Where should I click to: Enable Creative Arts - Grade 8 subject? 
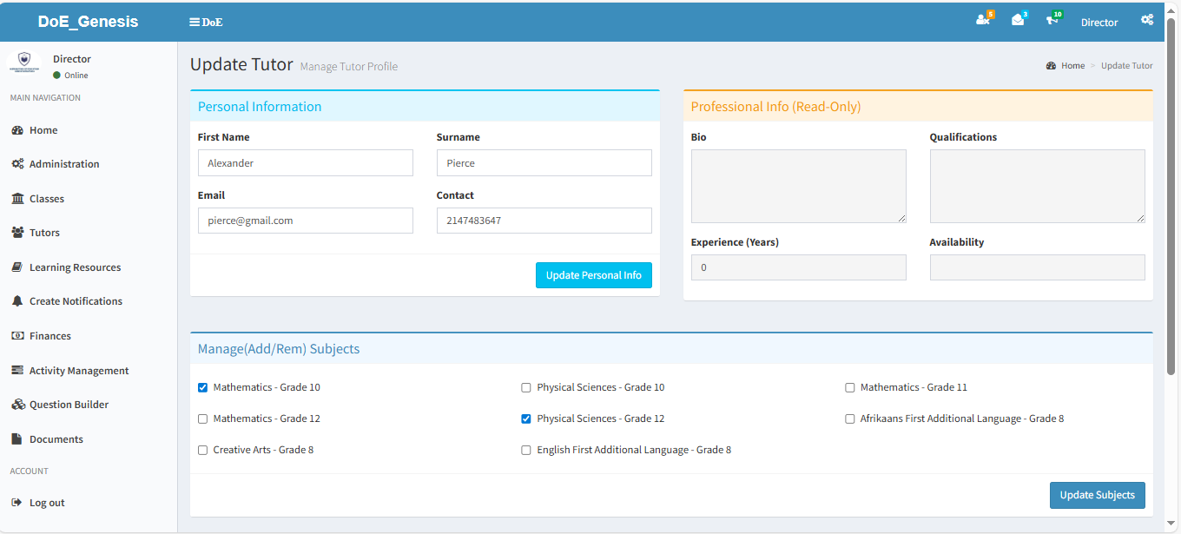[203, 451]
